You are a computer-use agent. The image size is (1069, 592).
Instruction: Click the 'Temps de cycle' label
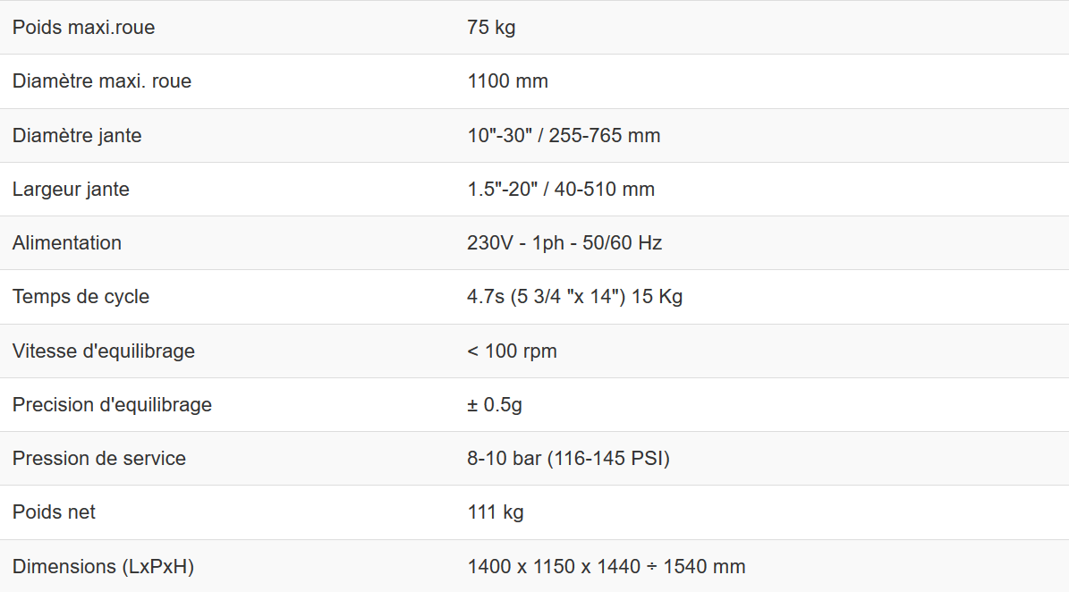tap(81, 297)
